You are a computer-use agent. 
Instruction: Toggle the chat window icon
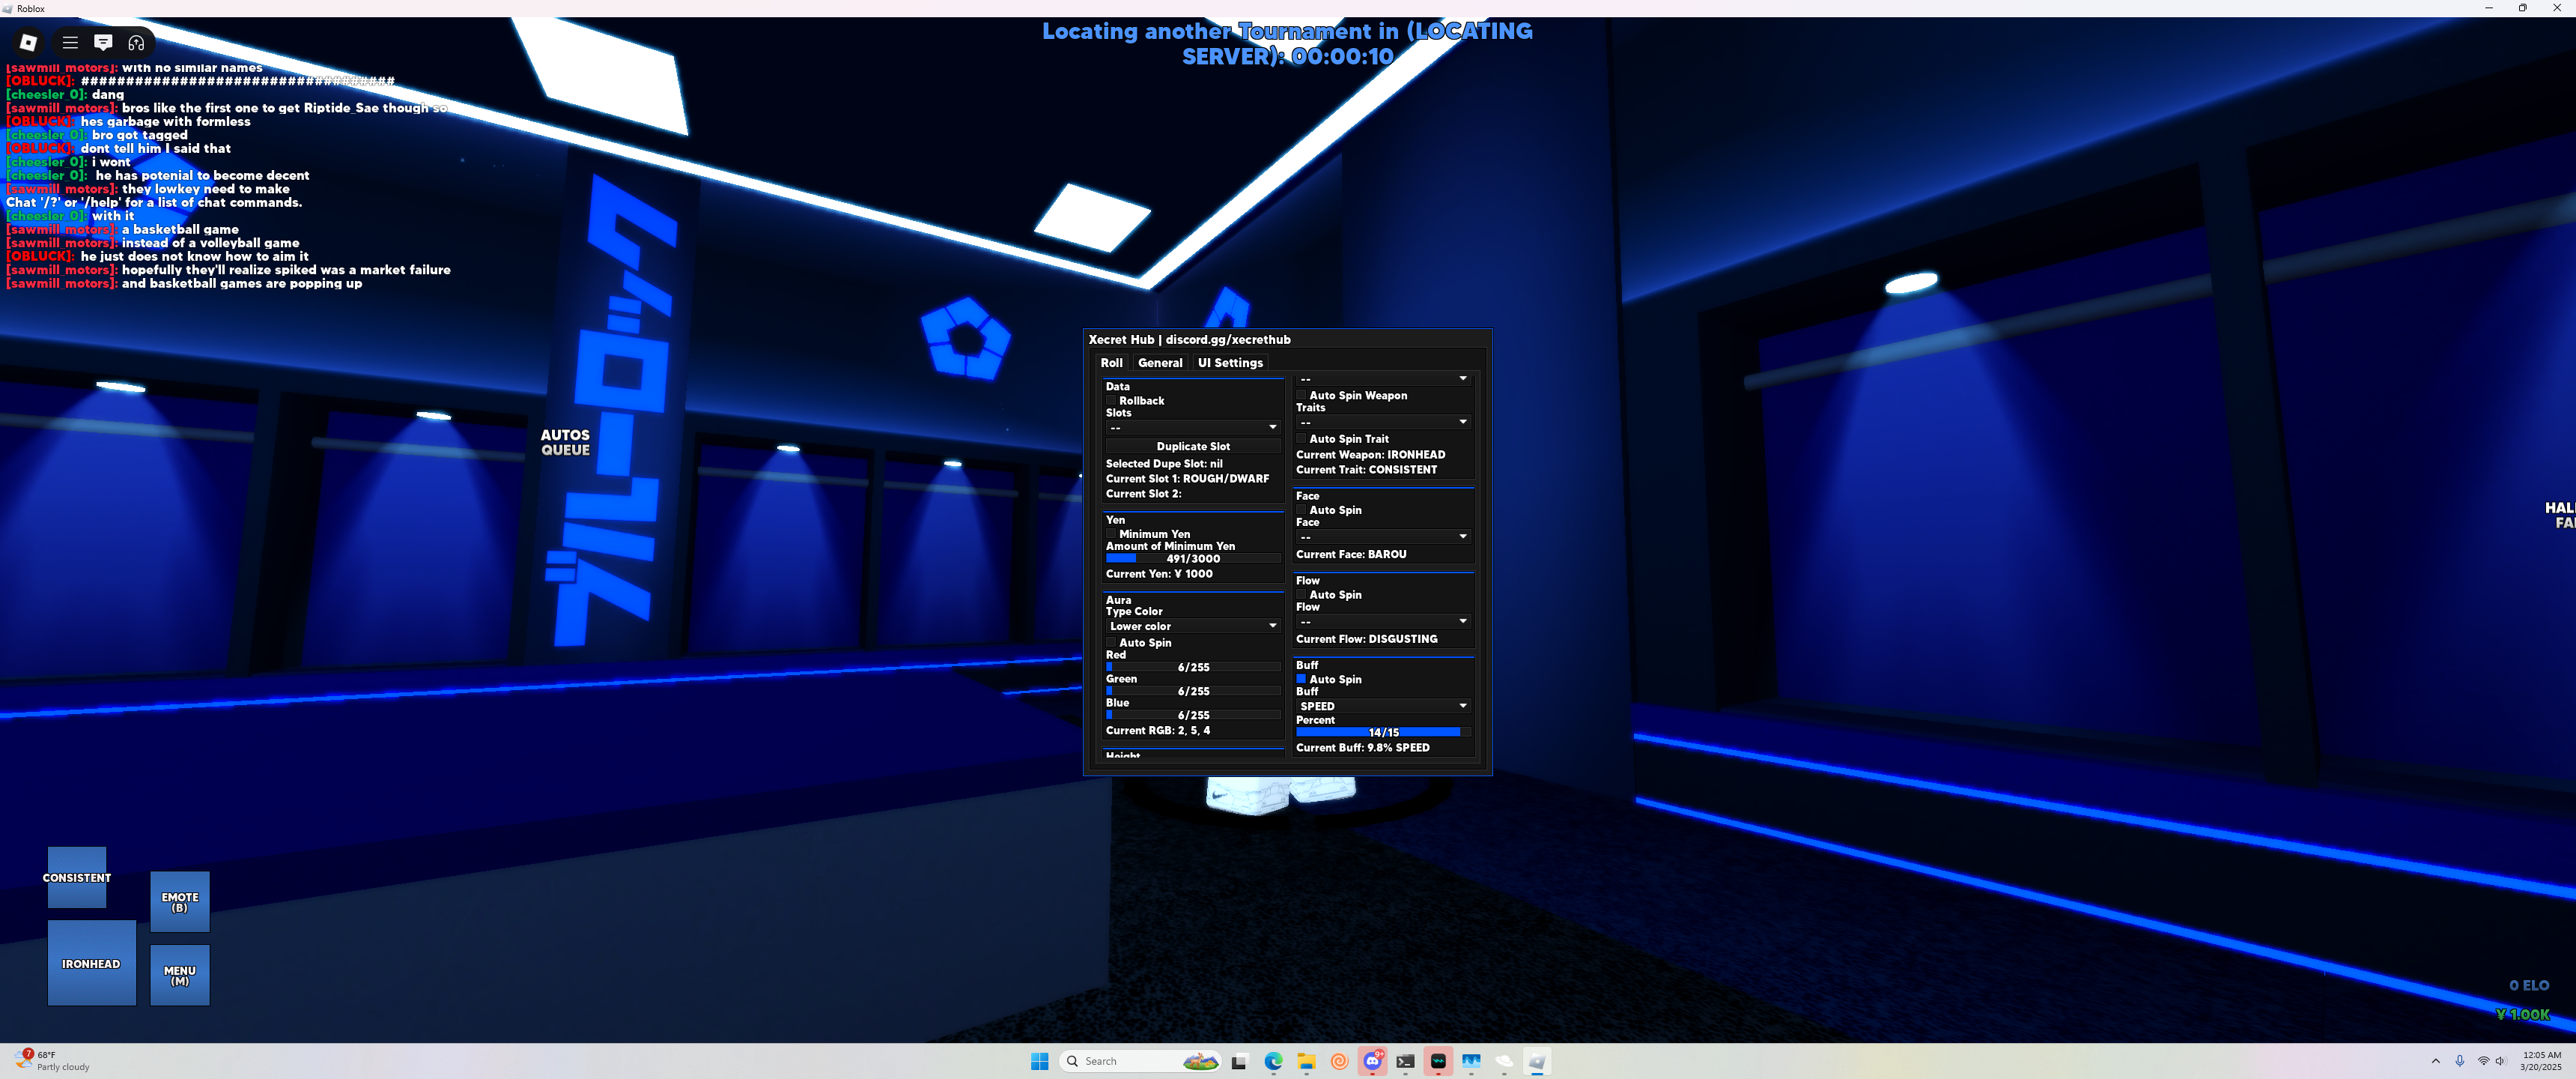[x=103, y=42]
